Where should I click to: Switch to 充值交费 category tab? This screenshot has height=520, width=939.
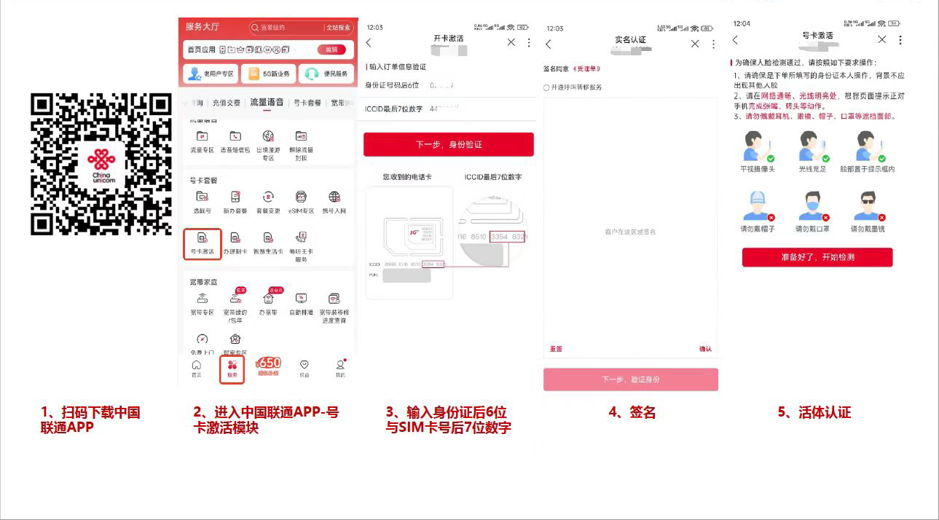[227, 103]
